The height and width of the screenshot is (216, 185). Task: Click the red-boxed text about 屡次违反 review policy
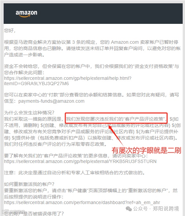[x=116, y=119]
